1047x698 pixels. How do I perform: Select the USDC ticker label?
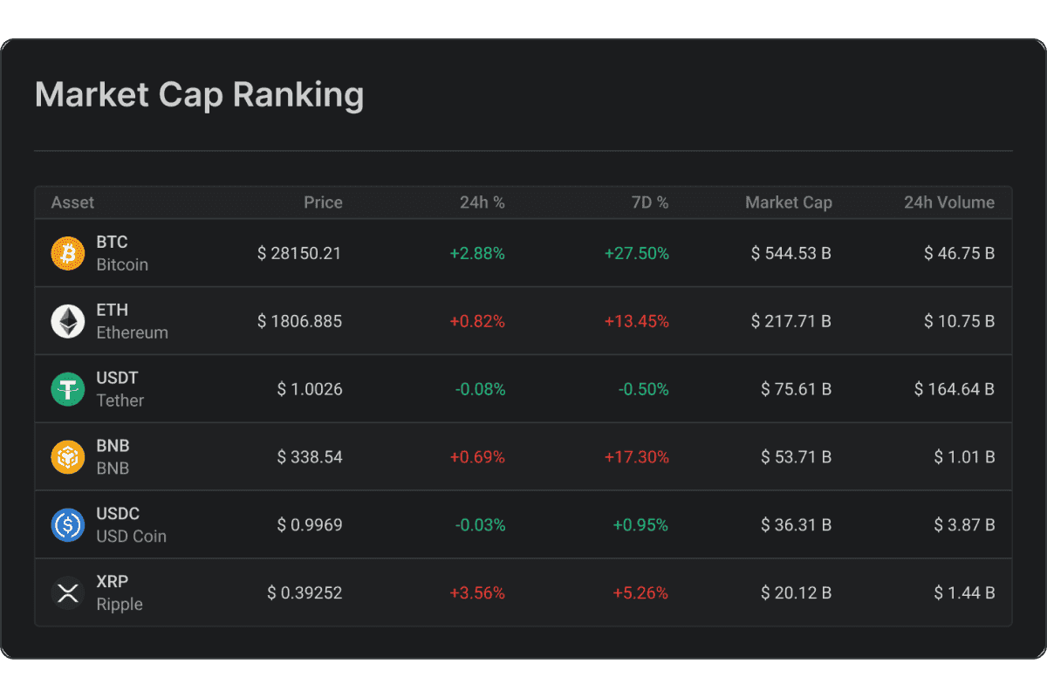pyautogui.click(x=118, y=514)
